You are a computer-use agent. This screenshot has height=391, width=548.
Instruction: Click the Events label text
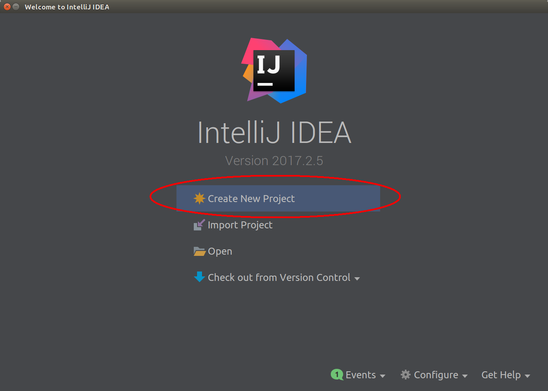point(361,375)
